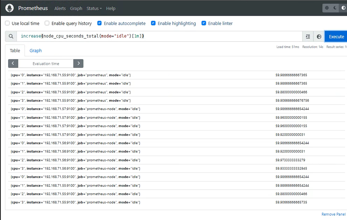Select the value 59.906666666676756

click(292, 100)
